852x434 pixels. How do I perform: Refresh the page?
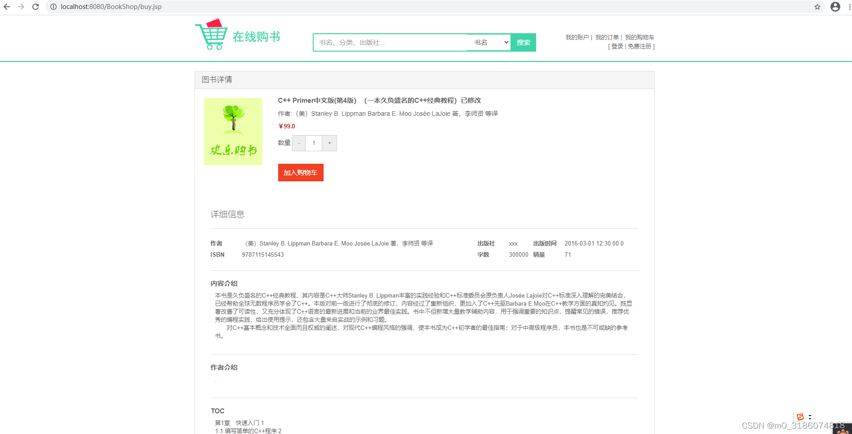tap(35, 7)
